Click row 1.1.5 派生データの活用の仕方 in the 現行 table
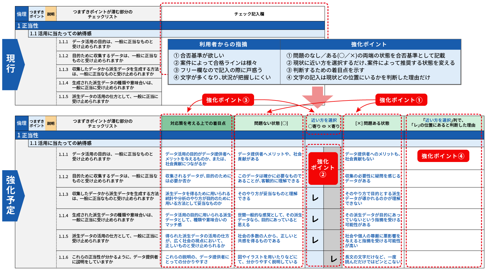Viewport: 488px width, 271px height. (109, 99)
